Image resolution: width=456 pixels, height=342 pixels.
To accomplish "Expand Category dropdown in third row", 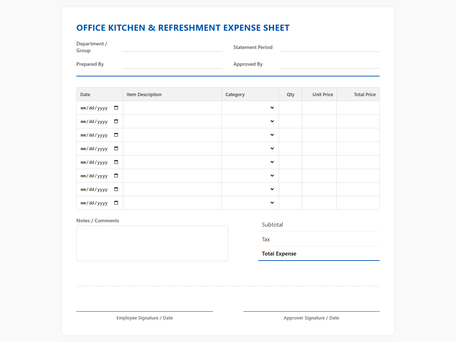I will (250, 135).
